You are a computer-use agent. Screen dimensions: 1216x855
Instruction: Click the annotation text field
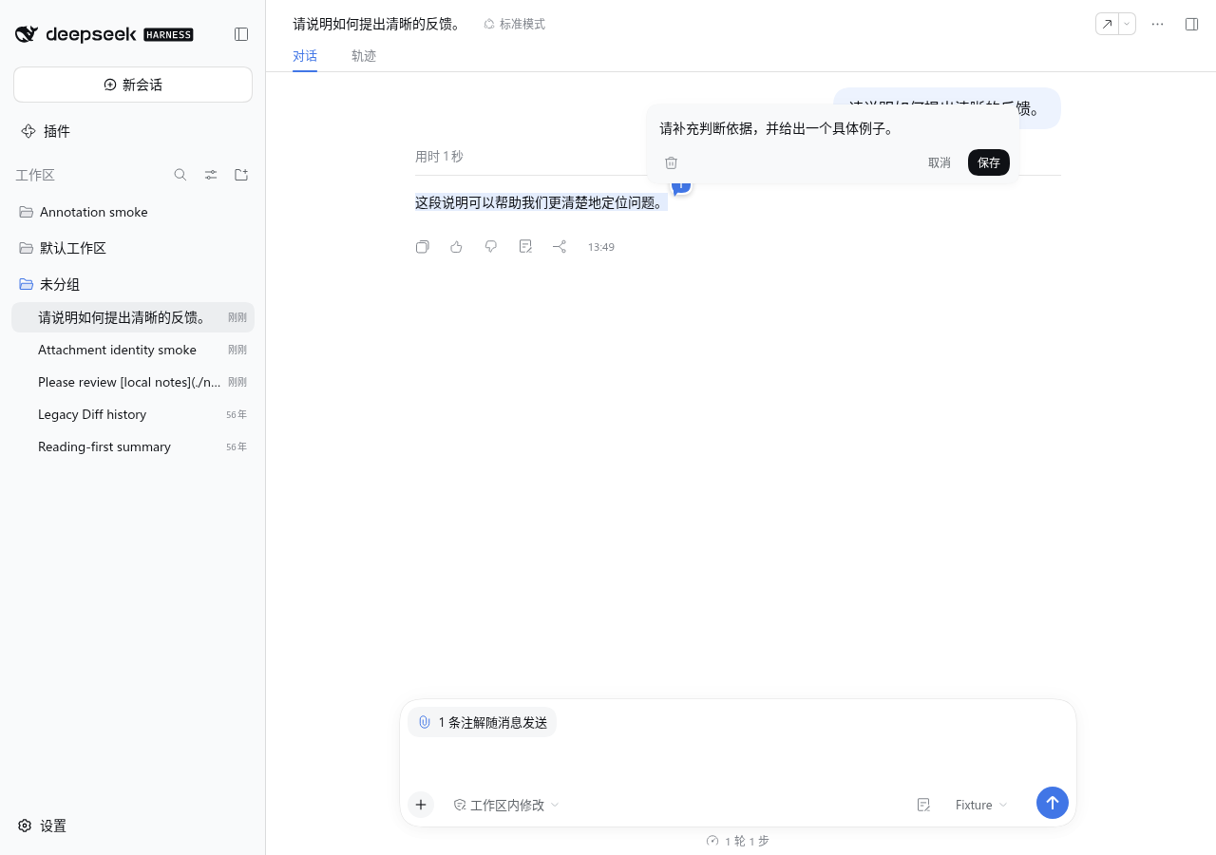click(x=833, y=128)
